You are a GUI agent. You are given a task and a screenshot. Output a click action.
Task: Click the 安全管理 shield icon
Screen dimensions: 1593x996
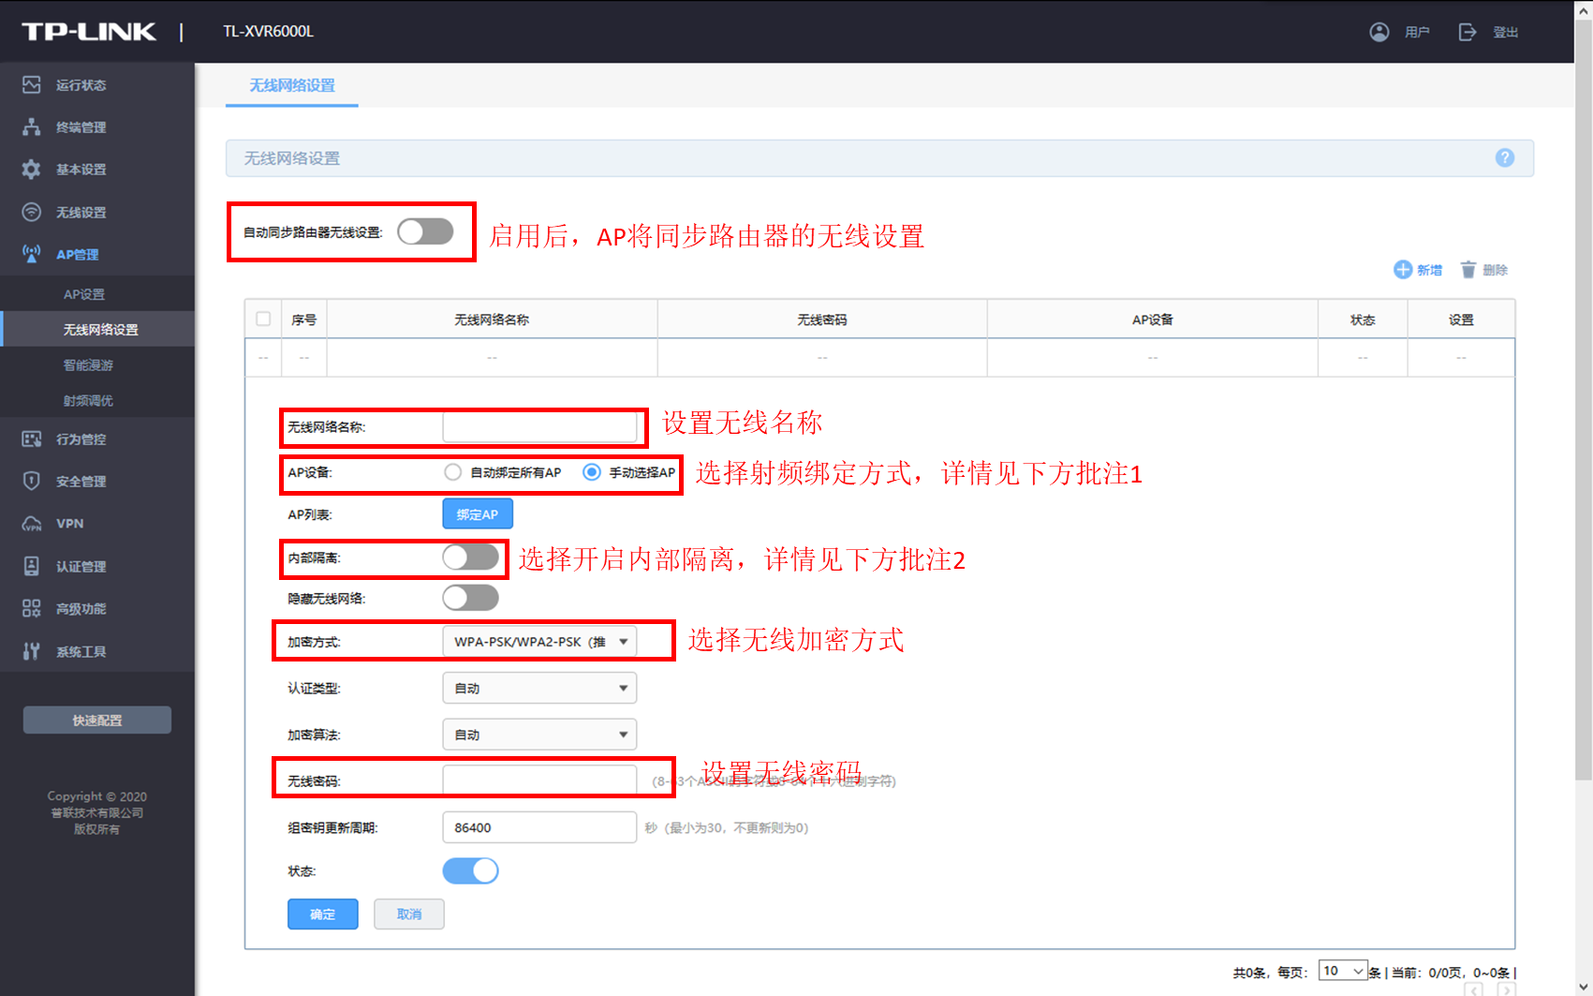[32, 481]
